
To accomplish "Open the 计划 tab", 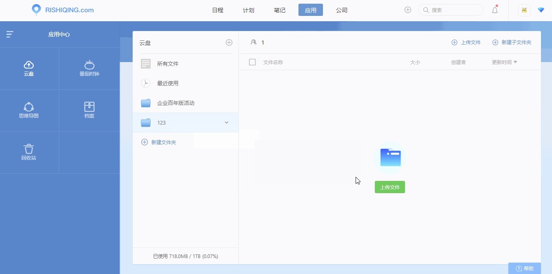I will 249,10.
